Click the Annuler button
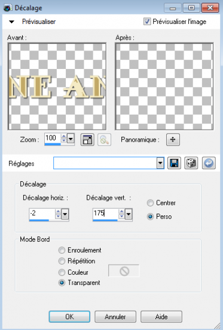 point(115,317)
